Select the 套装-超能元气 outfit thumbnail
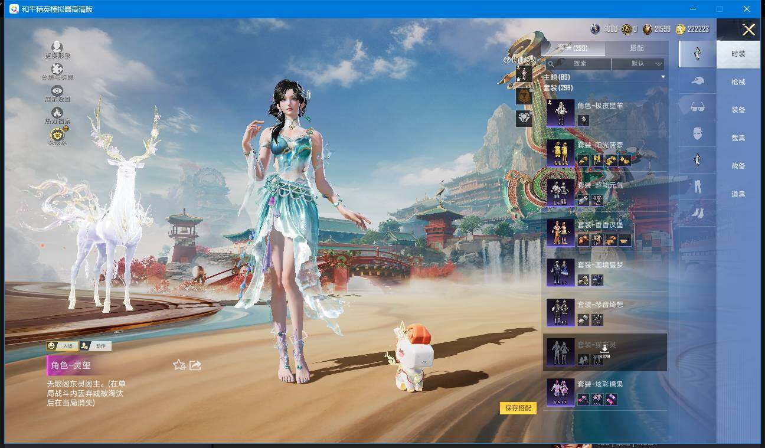Viewport: 765px width, 448px height. pos(560,192)
